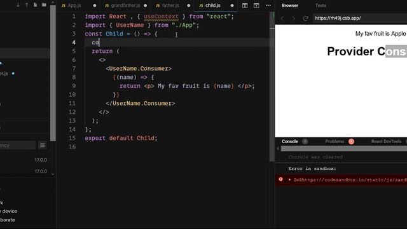Click "My fav fruit is Apple" in the preview

(x=380, y=34)
